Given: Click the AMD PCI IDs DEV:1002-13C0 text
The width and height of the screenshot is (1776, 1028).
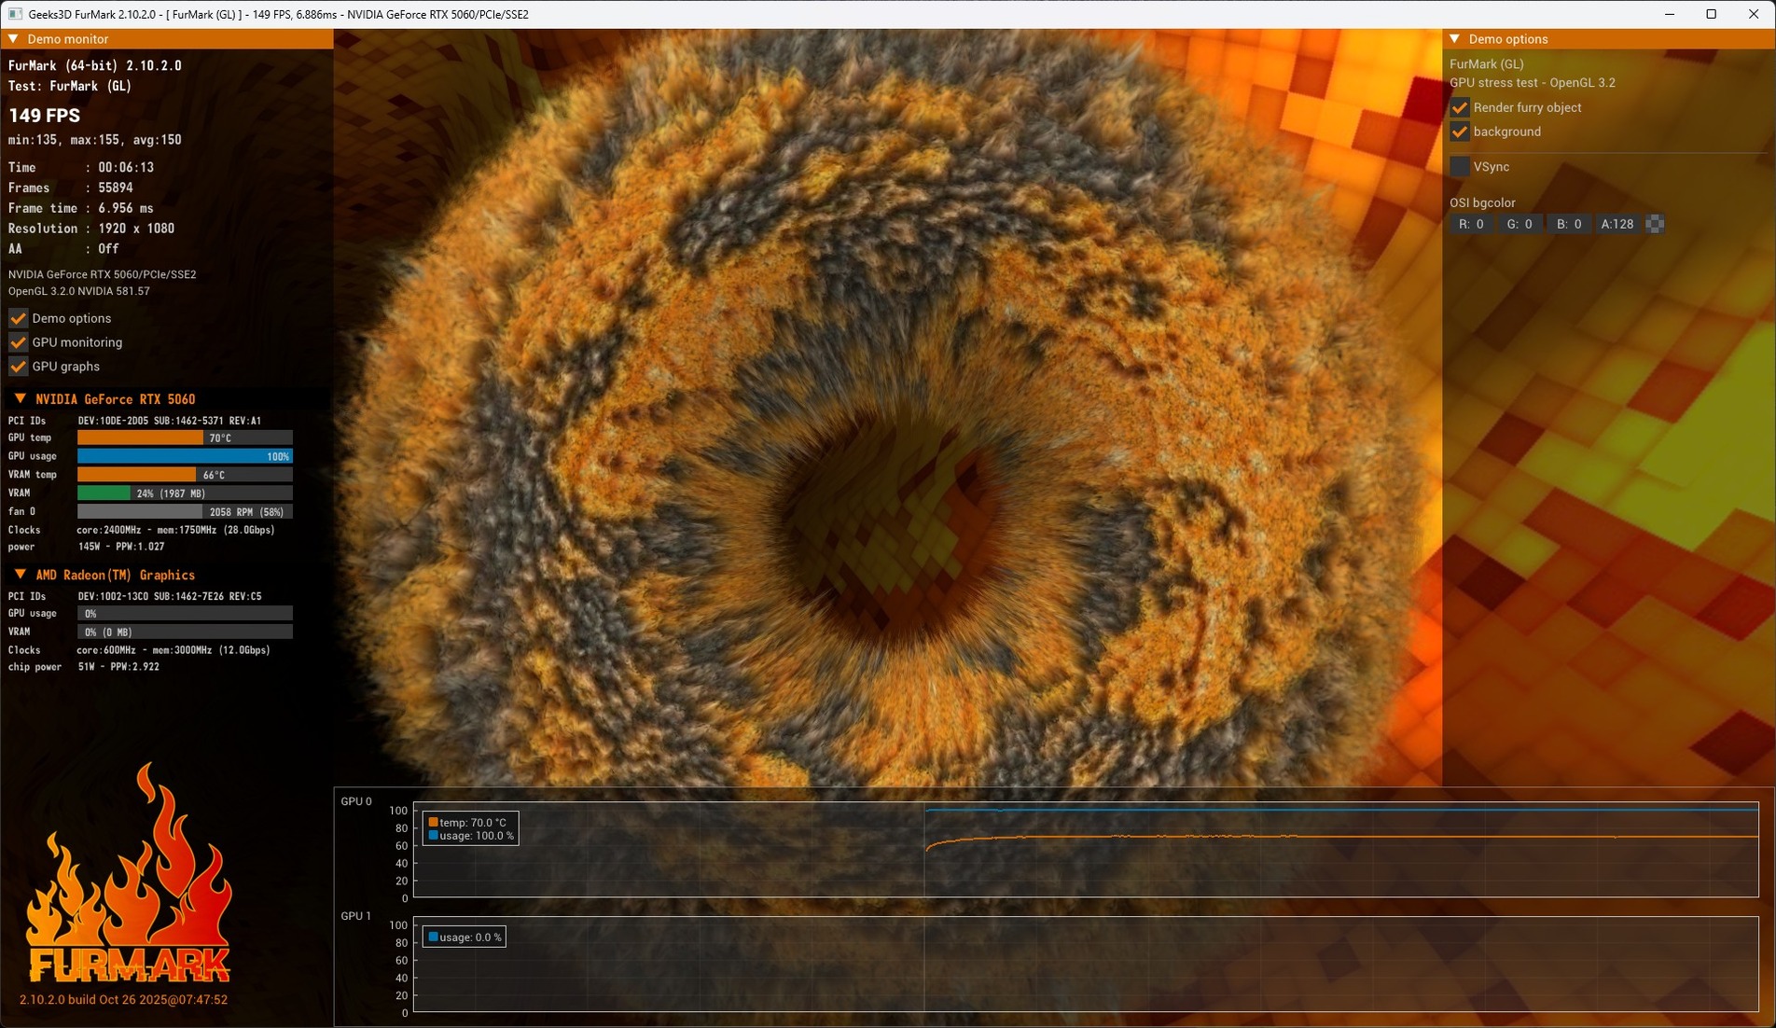Looking at the screenshot, I should [170, 596].
